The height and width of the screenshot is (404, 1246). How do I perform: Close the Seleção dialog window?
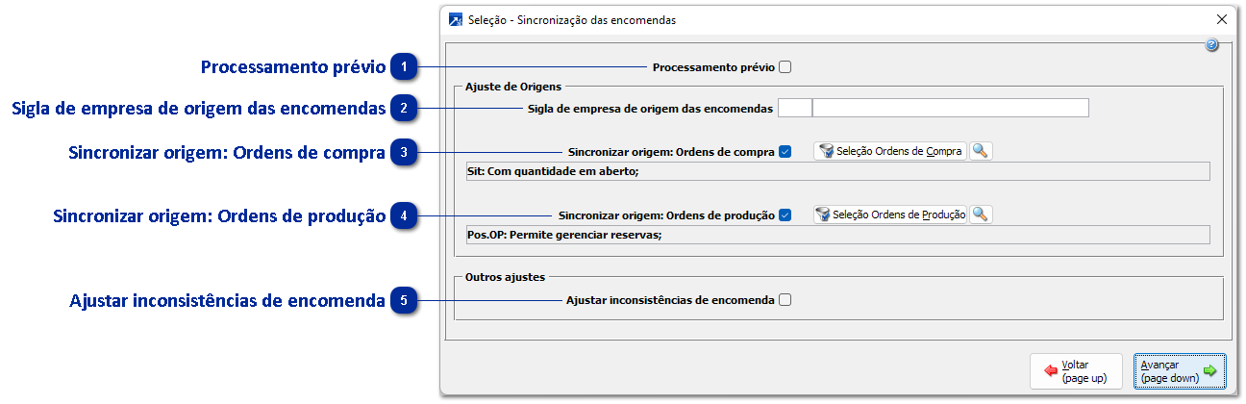click(1221, 19)
